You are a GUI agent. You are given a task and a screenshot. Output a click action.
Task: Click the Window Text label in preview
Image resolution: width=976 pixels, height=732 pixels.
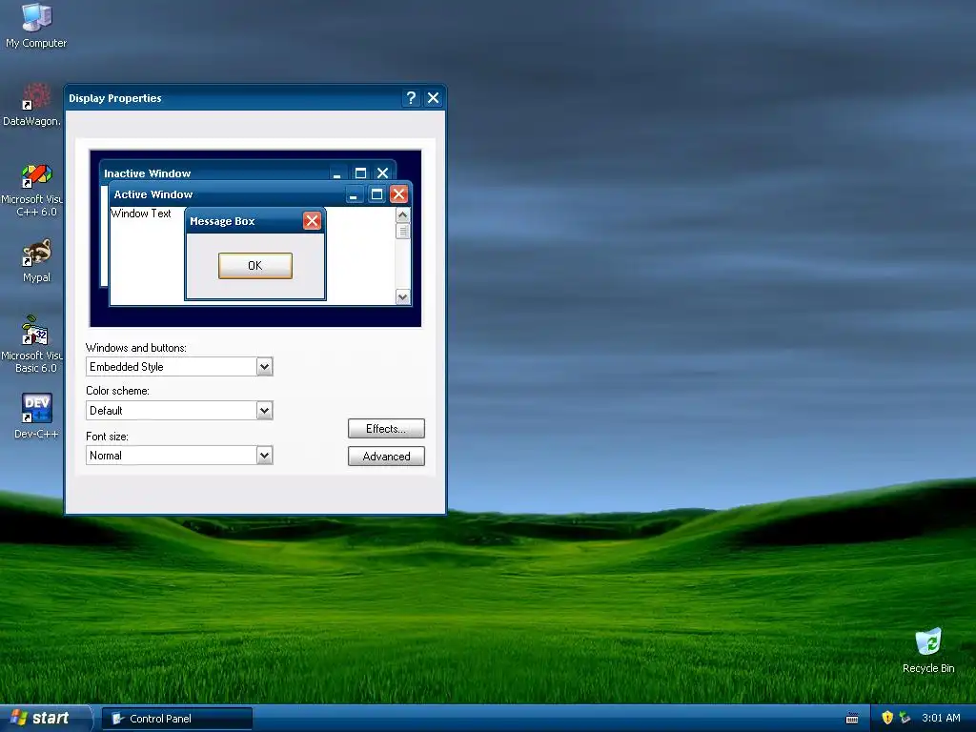[141, 213]
